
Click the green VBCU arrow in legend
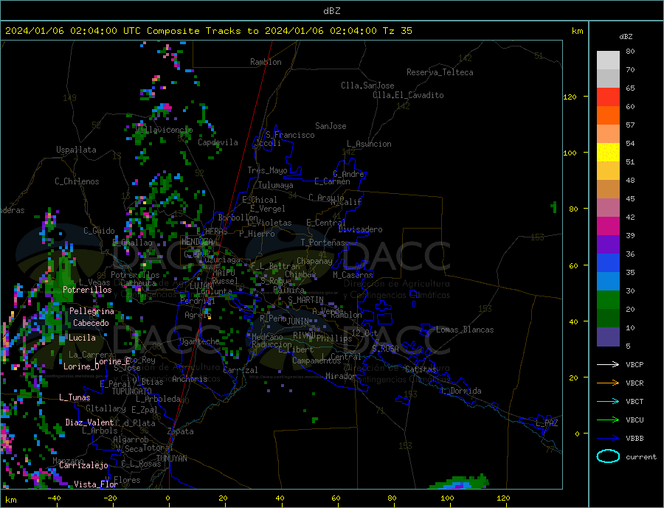(608, 420)
